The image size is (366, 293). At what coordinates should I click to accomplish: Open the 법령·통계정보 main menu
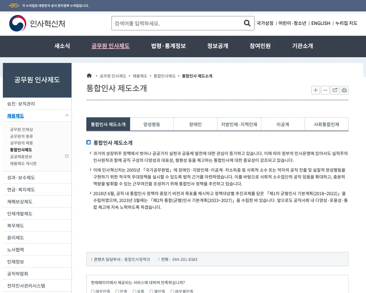[x=168, y=46]
